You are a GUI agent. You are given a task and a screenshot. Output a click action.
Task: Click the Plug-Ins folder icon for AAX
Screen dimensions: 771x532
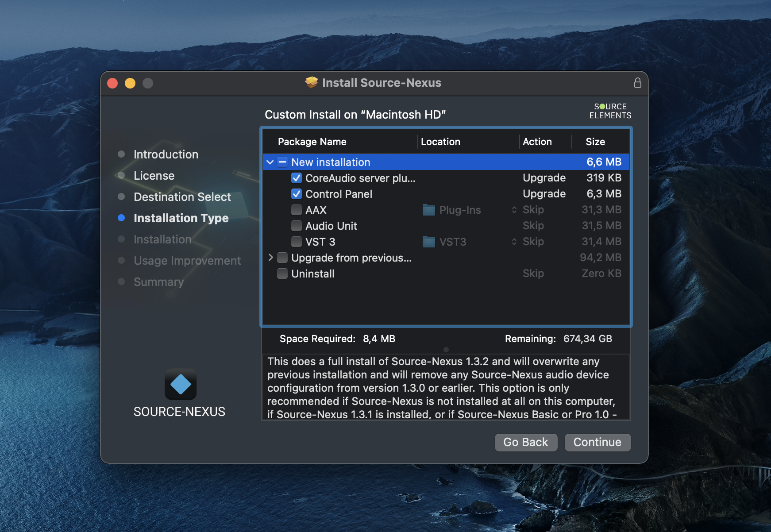[x=428, y=210]
